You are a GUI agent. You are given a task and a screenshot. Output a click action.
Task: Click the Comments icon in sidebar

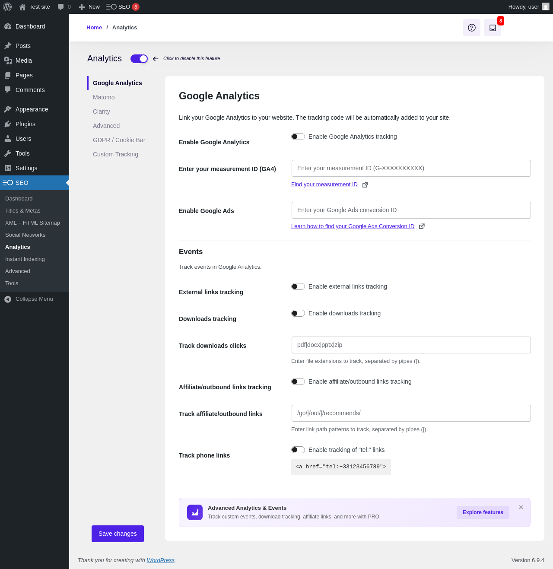point(8,90)
